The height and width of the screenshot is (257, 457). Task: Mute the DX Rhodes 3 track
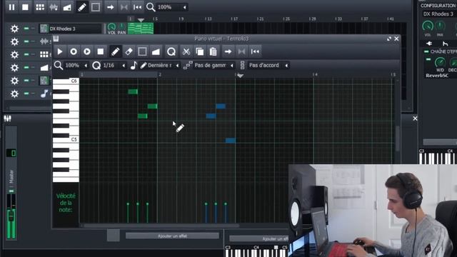[26, 29]
